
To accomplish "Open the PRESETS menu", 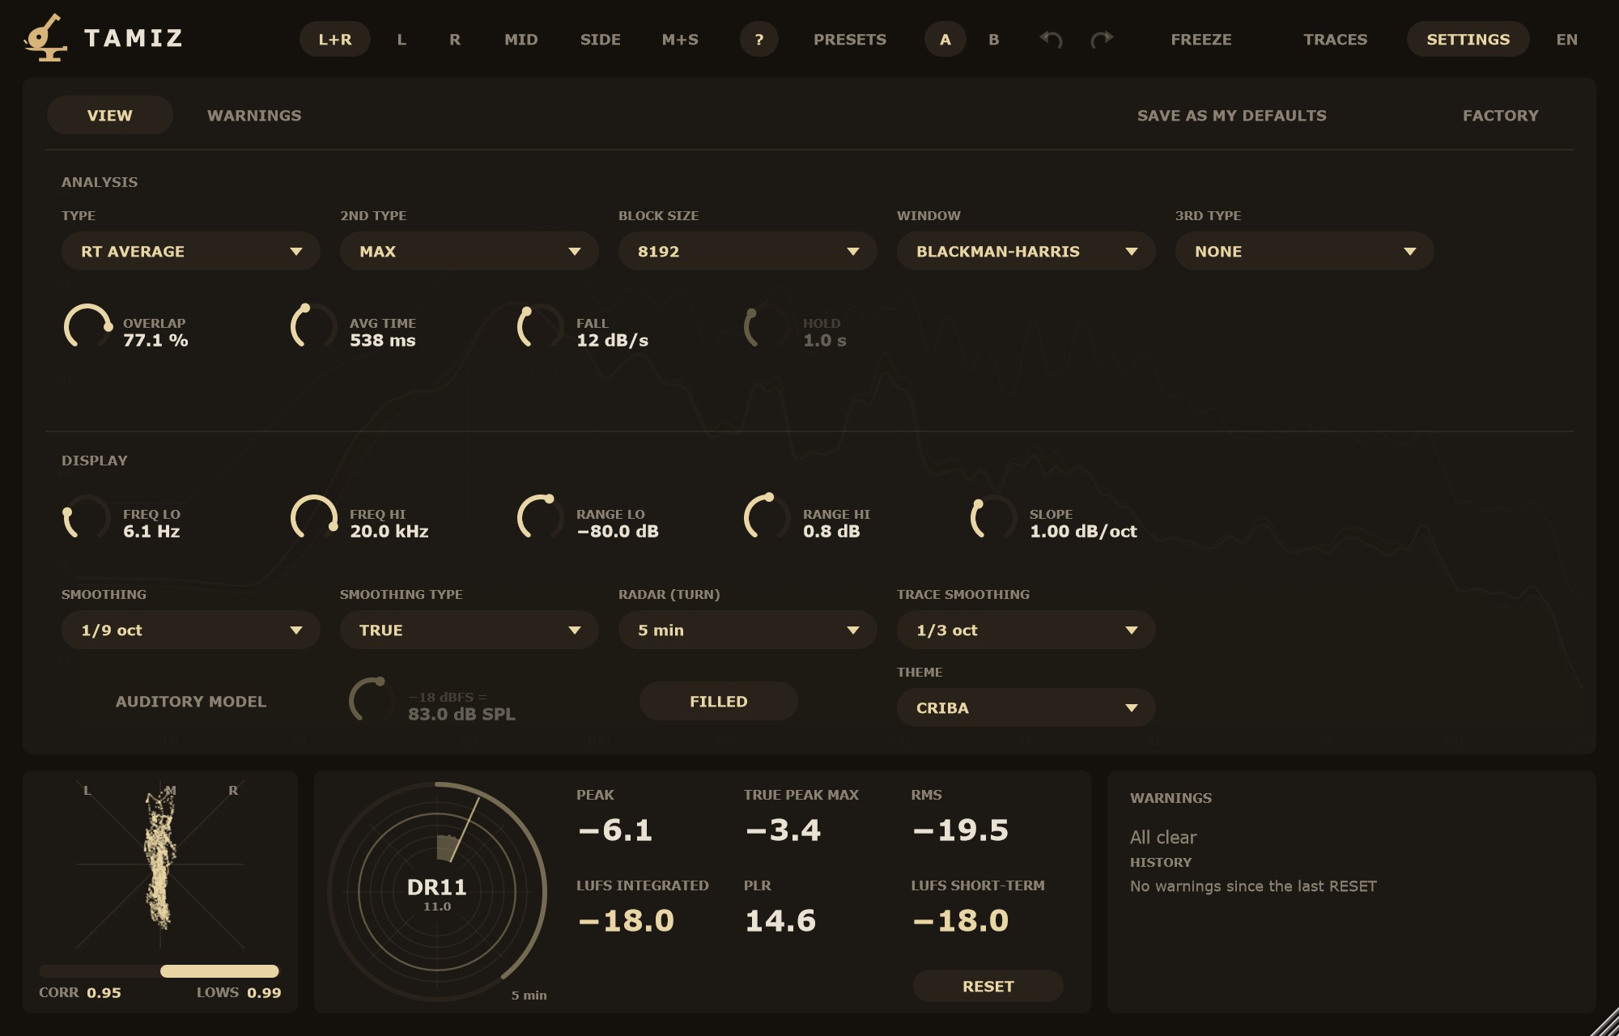I will tap(850, 39).
